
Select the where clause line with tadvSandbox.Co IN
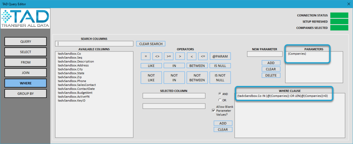[x=282, y=96]
